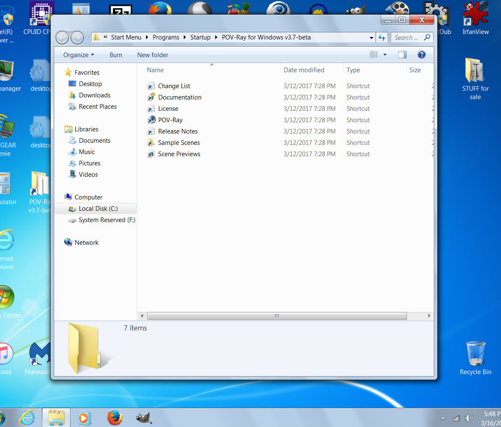The width and height of the screenshot is (501, 427).
Task: Click the Search input field
Action: point(406,38)
